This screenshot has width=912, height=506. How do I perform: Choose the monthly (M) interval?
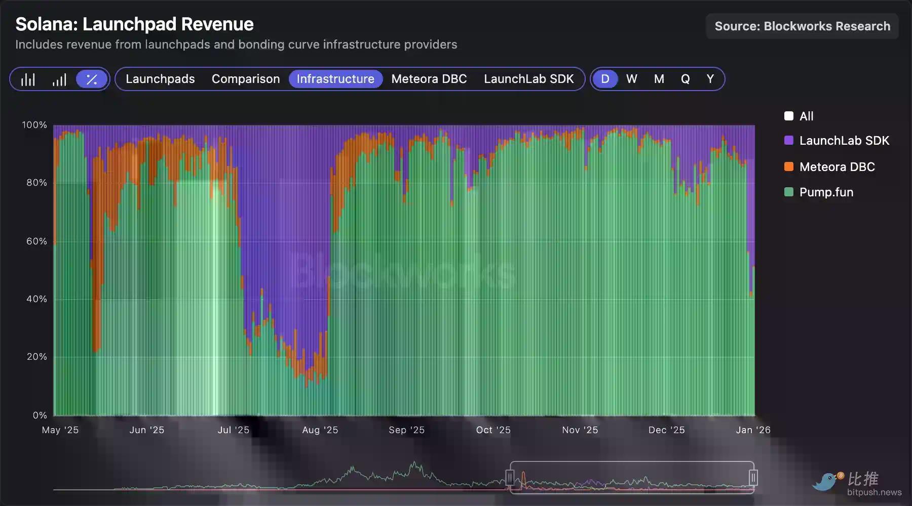coord(659,79)
